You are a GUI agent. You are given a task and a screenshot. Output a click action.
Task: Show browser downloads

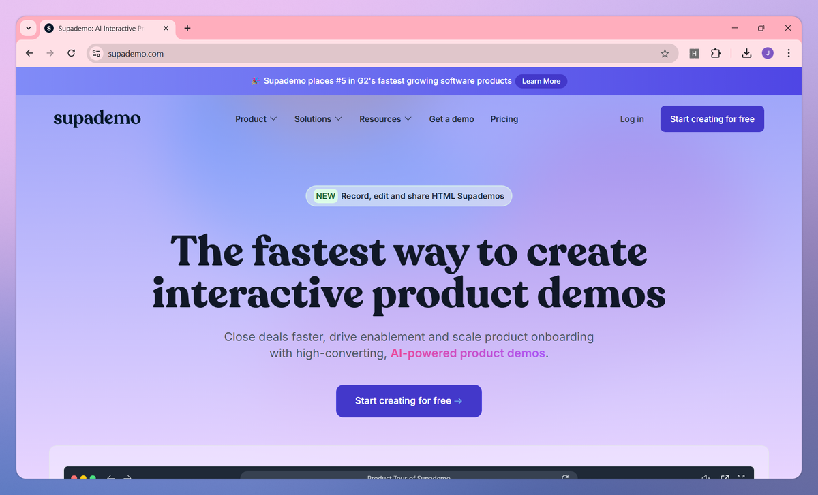(746, 53)
